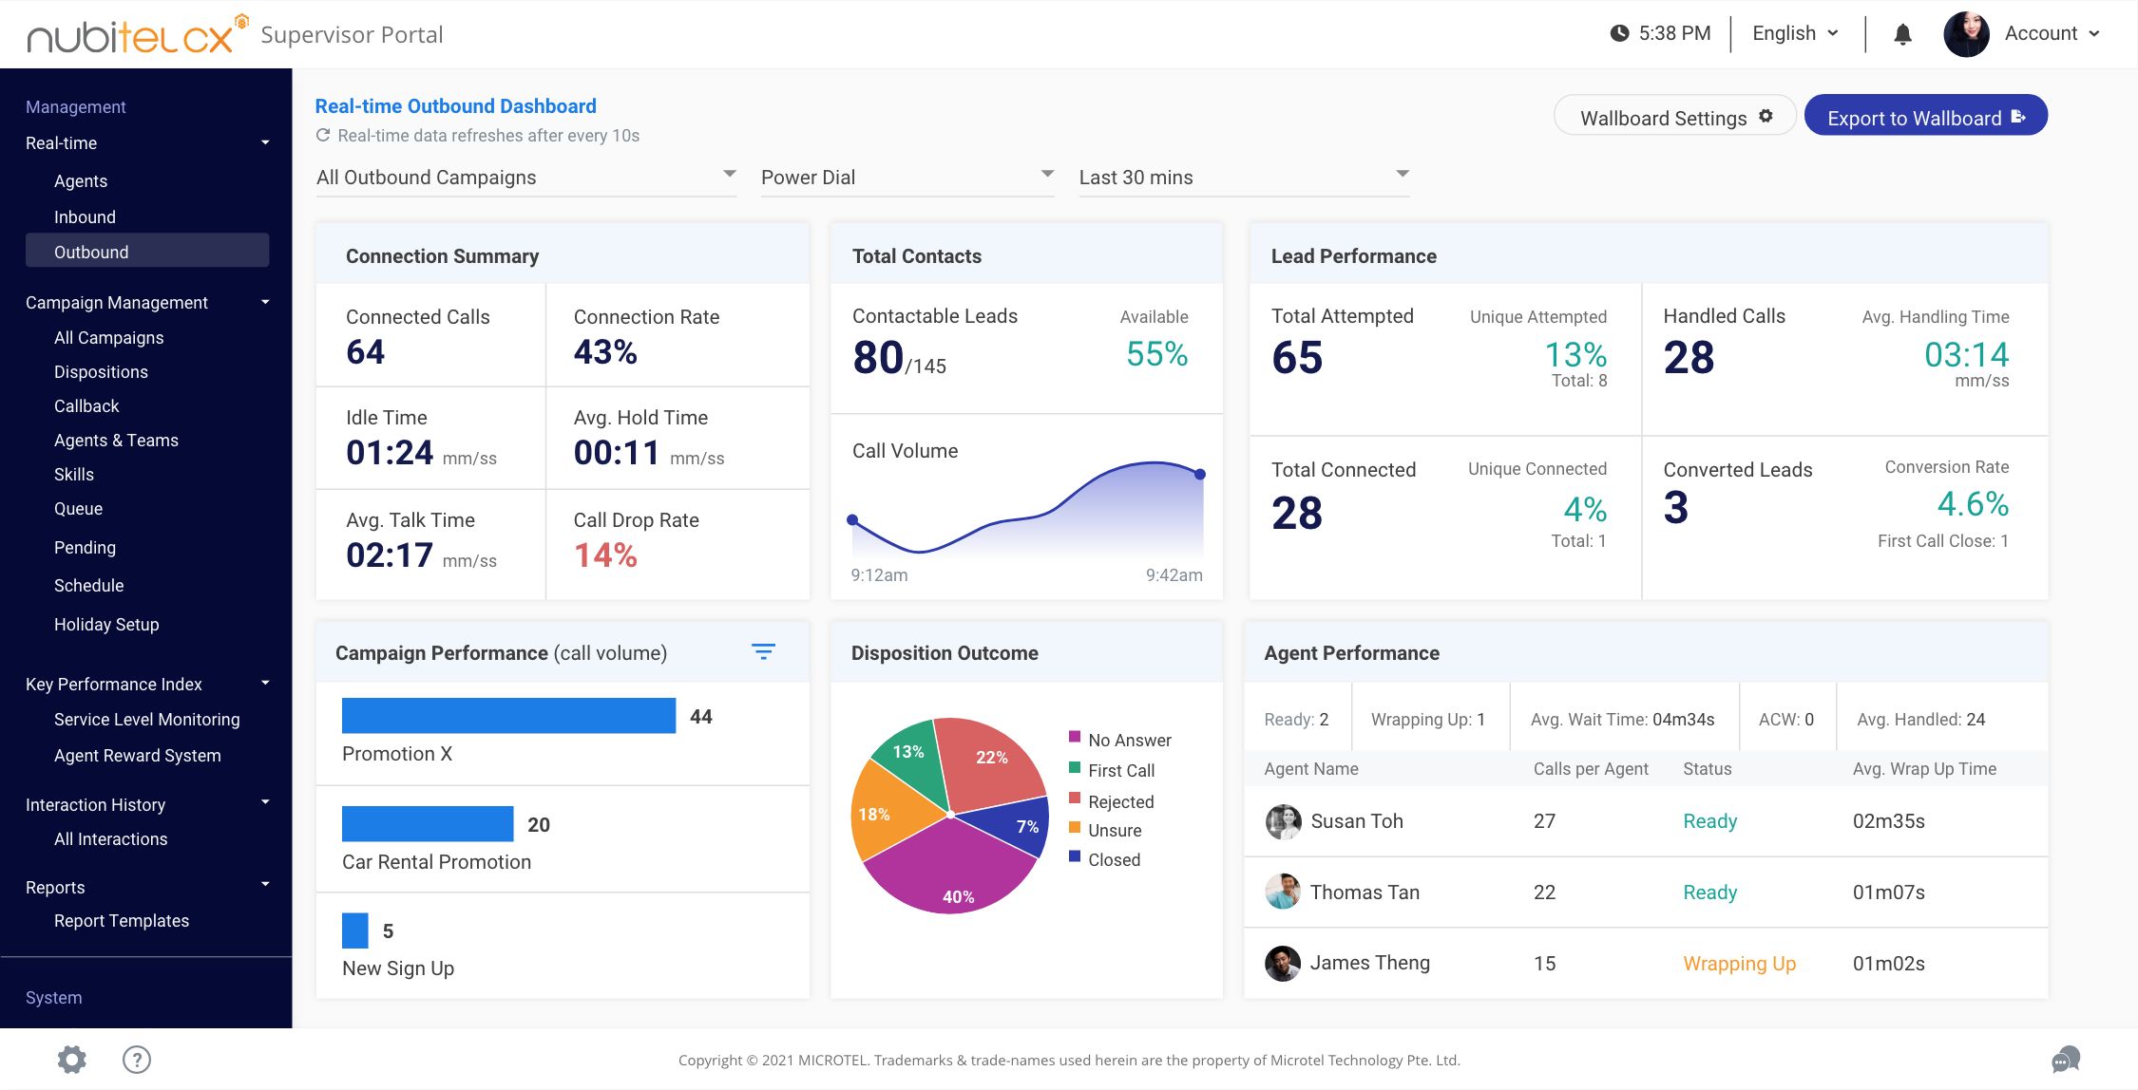Click the Campaign Performance filter icon
Screen dimensions: 2138x1090
(x=764, y=650)
